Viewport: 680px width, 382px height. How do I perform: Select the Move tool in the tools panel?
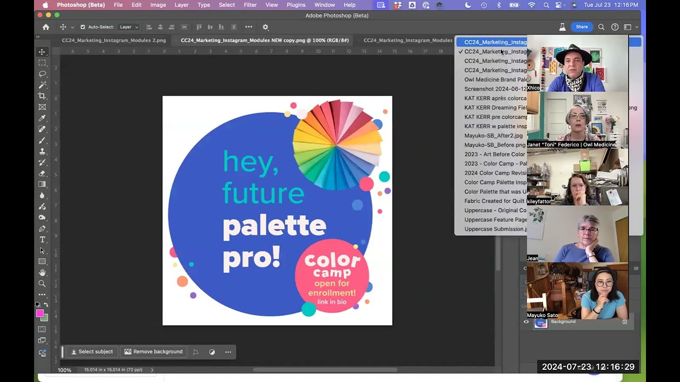click(42, 51)
